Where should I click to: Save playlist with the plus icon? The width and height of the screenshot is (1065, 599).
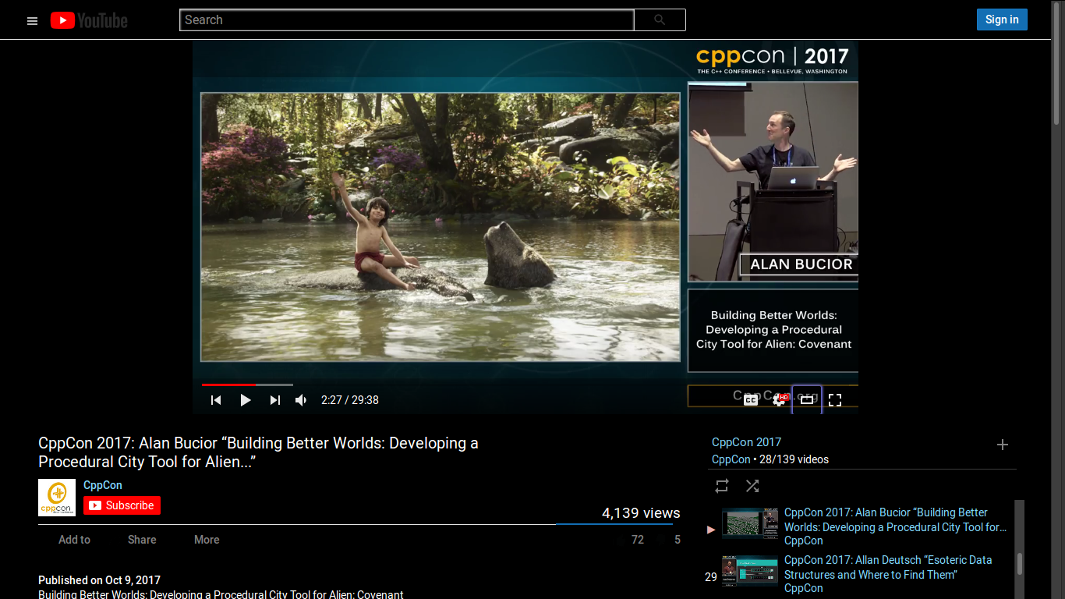1003,445
